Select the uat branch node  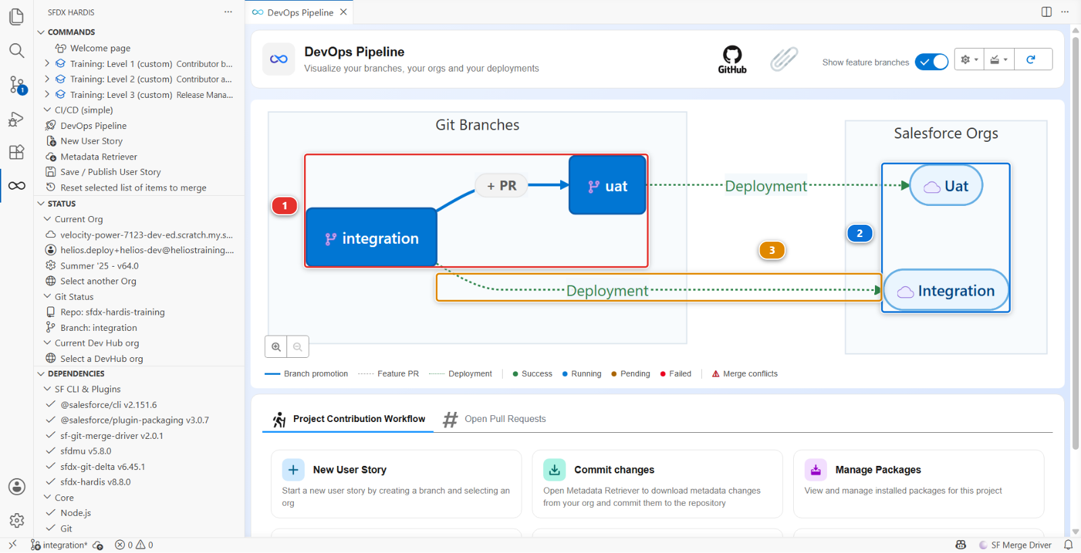coord(607,185)
